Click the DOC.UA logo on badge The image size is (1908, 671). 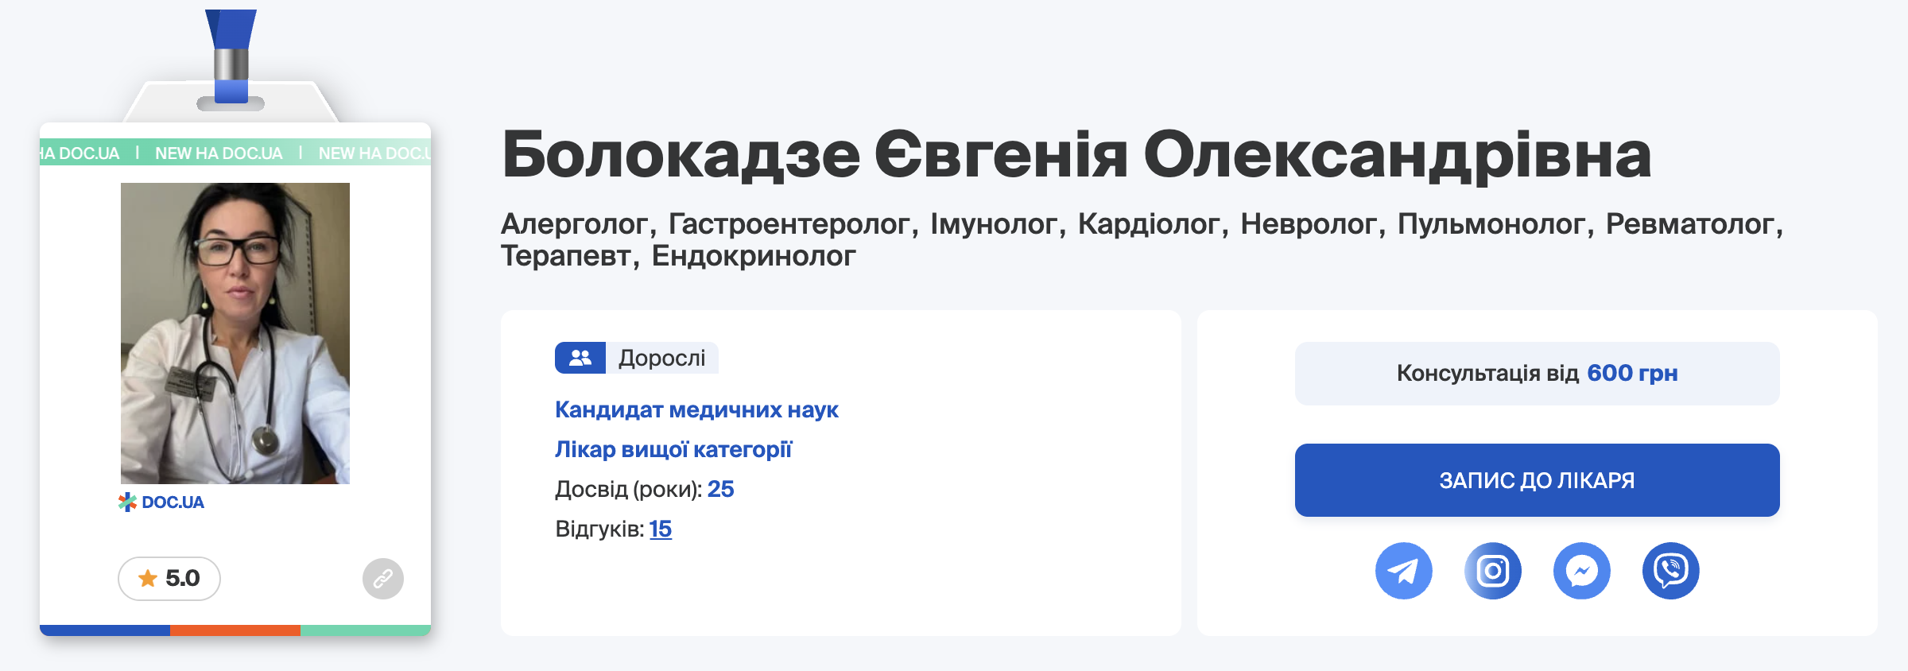161,502
